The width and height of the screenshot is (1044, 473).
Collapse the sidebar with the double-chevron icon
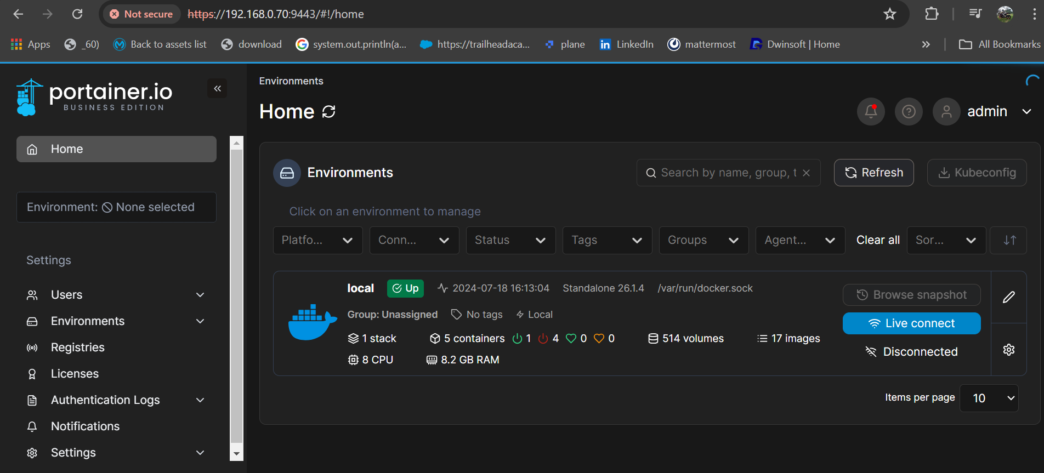click(217, 88)
